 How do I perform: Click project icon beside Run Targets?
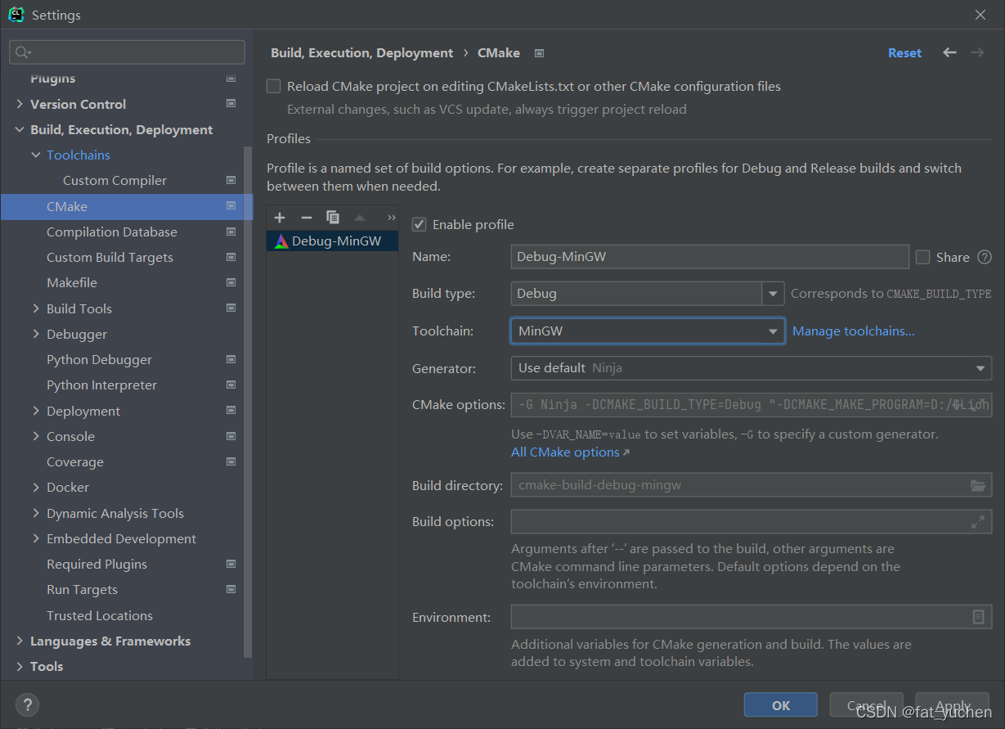click(x=231, y=589)
